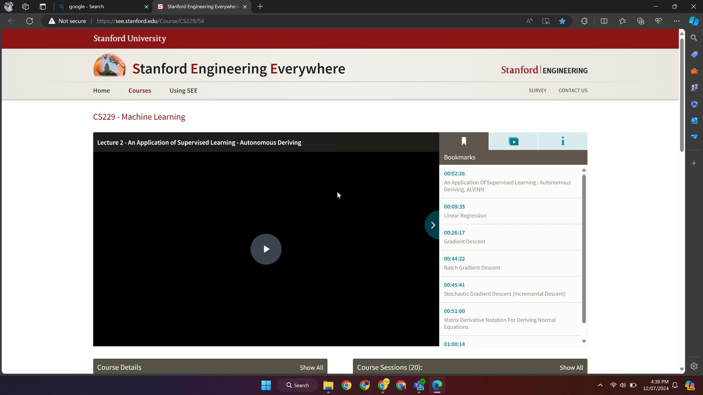Show hidden system tray icons chevron
Viewport: 703px width, 395px height.
[600, 385]
